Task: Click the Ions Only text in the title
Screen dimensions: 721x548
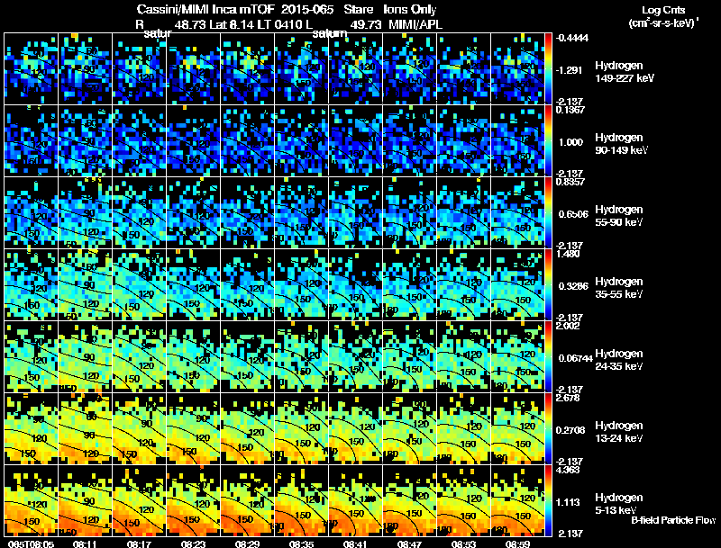Action: coord(410,9)
